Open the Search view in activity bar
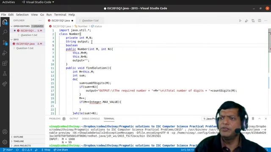 [x=5, y=32]
